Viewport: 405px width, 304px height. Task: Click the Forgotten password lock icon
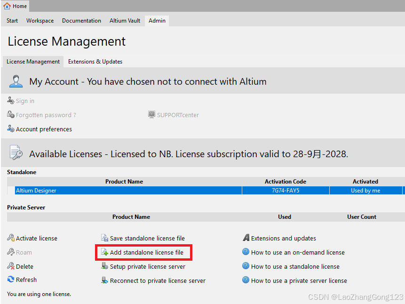click(x=11, y=114)
